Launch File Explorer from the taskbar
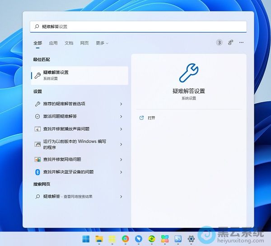Image resolution: width=271 pixels, height=246 pixels. [99, 239]
